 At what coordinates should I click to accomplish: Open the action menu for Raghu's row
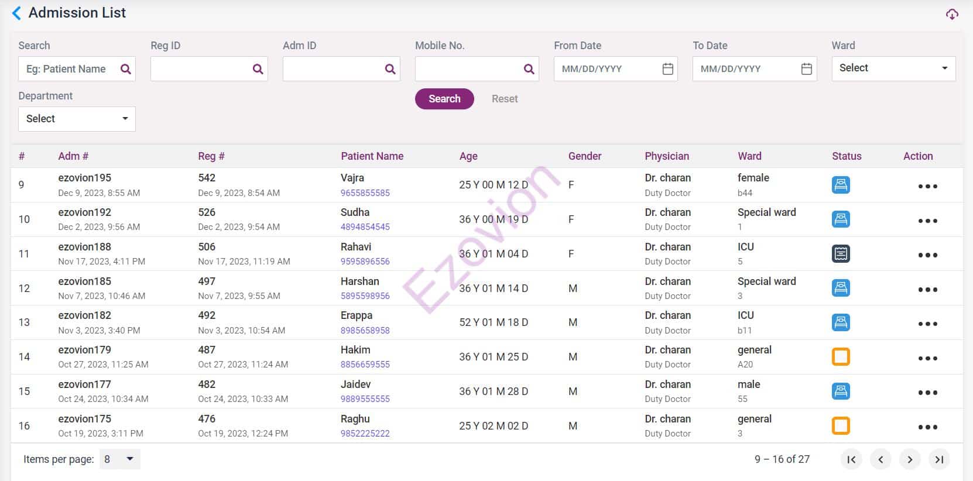point(927,427)
